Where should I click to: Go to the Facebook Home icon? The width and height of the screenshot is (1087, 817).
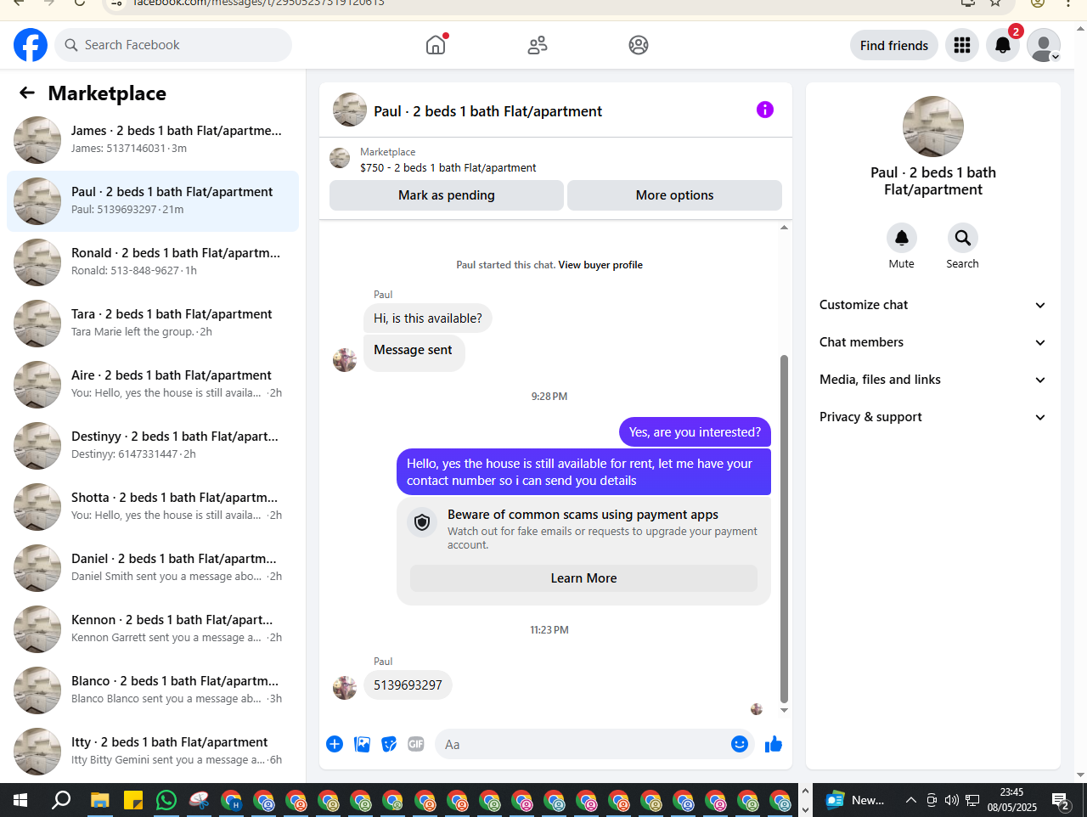(x=436, y=45)
